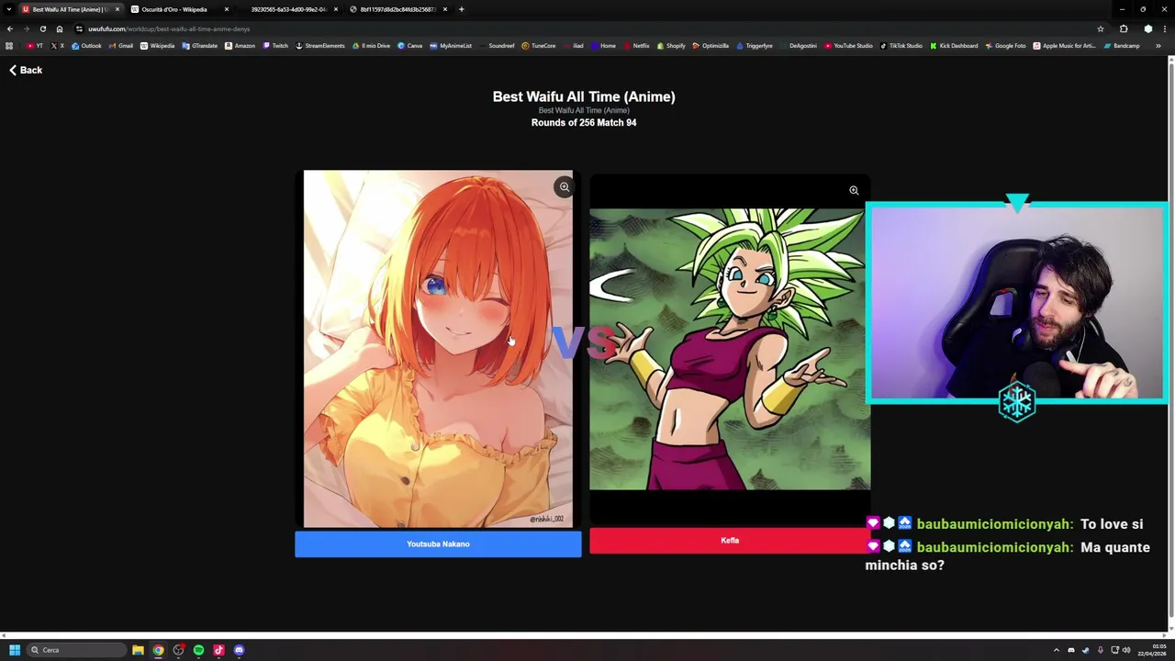Open the Il mio Drive bookmark
The image size is (1175, 661).
pyautogui.click(x=371, y=46)
